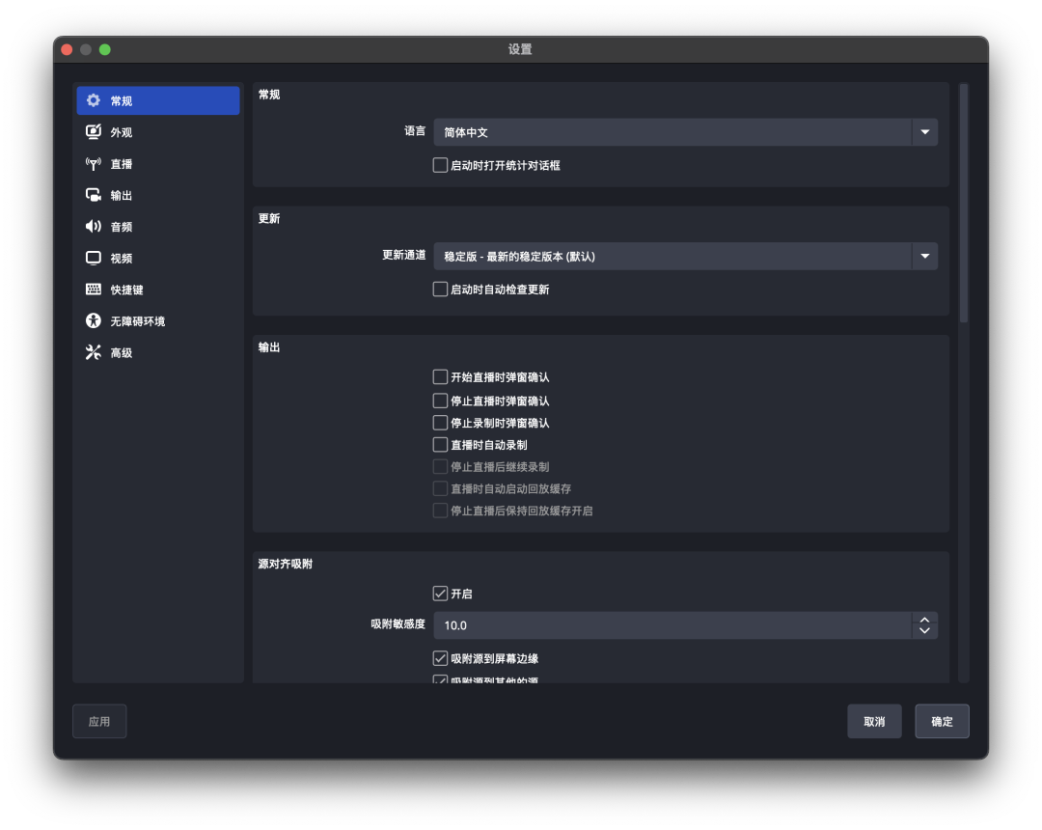This screenshot has width=1042, height=830.
Task: Enable 启动时自动检查更新 option
Action: click(440, 288)
